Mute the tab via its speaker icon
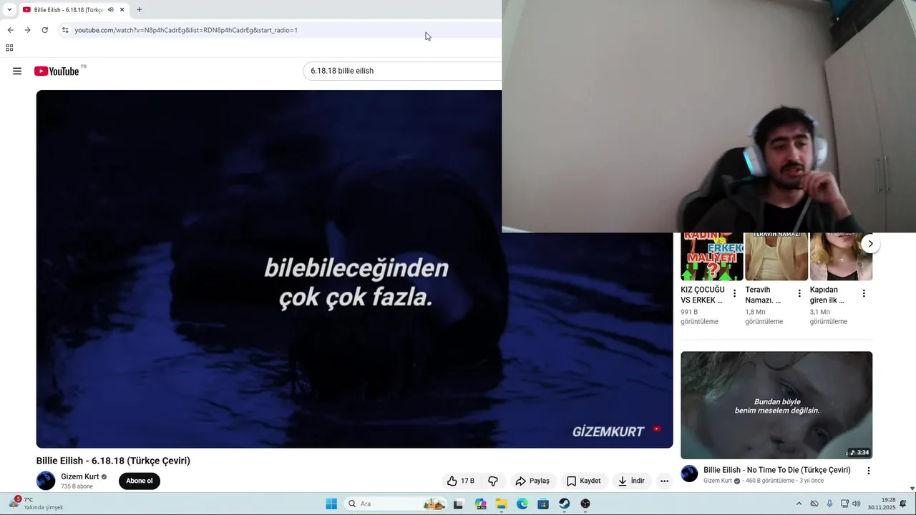 110,10
